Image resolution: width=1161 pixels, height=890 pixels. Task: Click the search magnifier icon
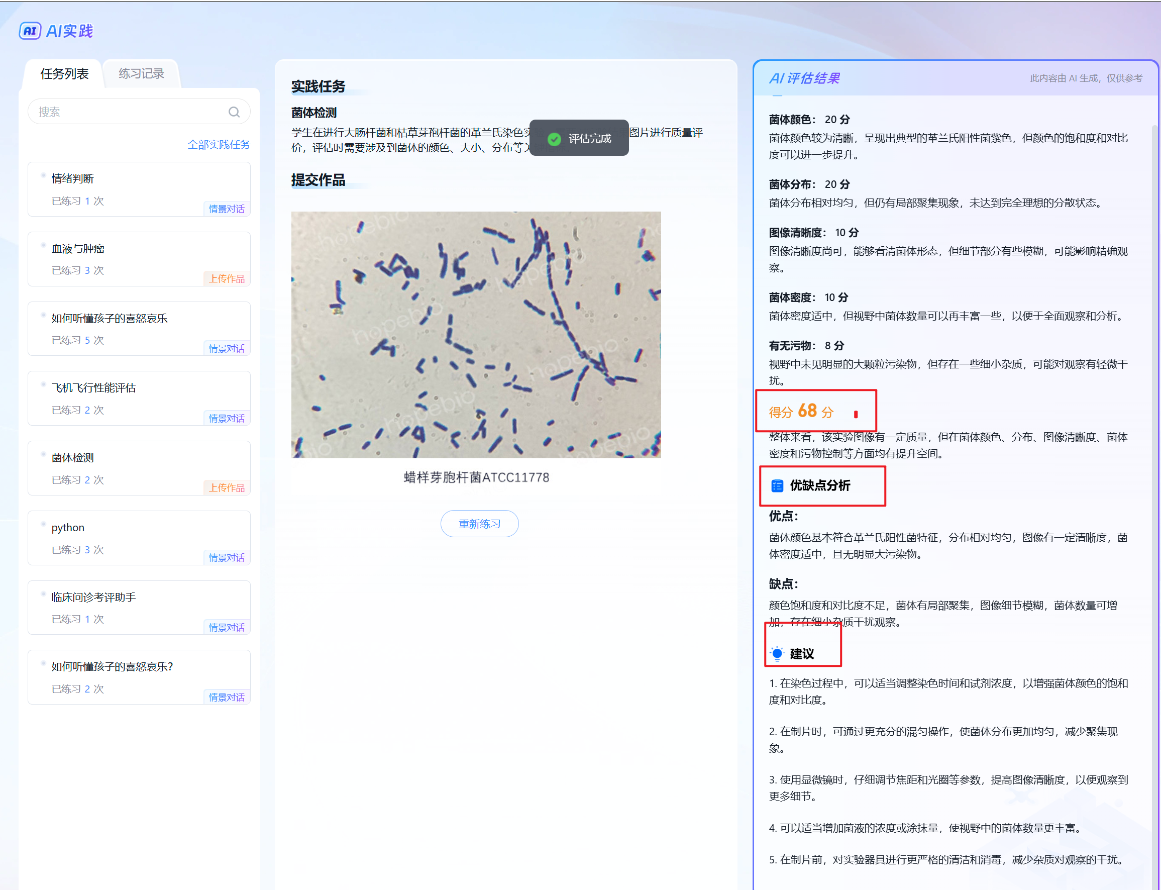click(x=234, y=112)
